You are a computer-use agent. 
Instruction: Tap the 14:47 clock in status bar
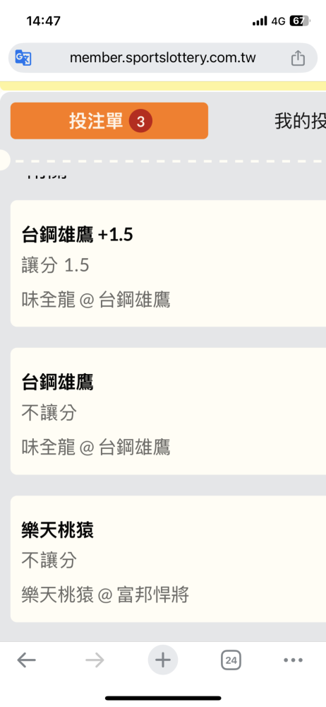tap(44, 21)
